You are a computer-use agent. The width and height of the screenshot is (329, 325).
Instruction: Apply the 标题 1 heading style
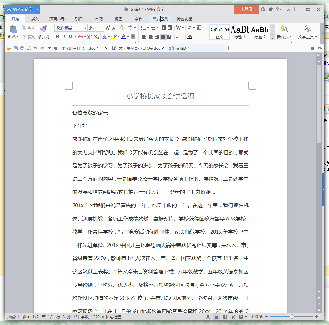(240, 32)
